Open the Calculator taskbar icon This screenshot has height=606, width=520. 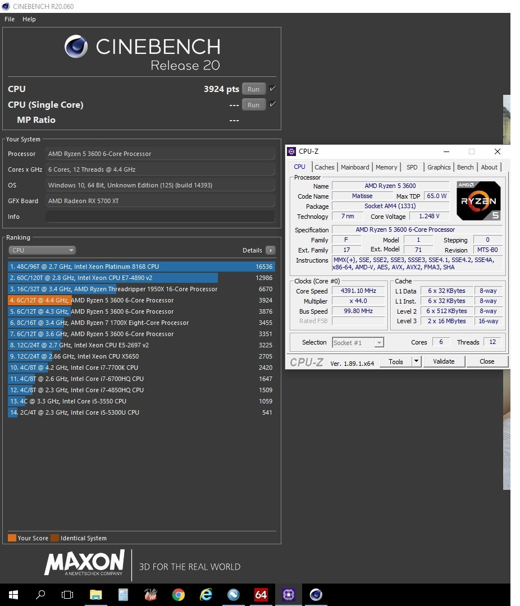[123, 595]
